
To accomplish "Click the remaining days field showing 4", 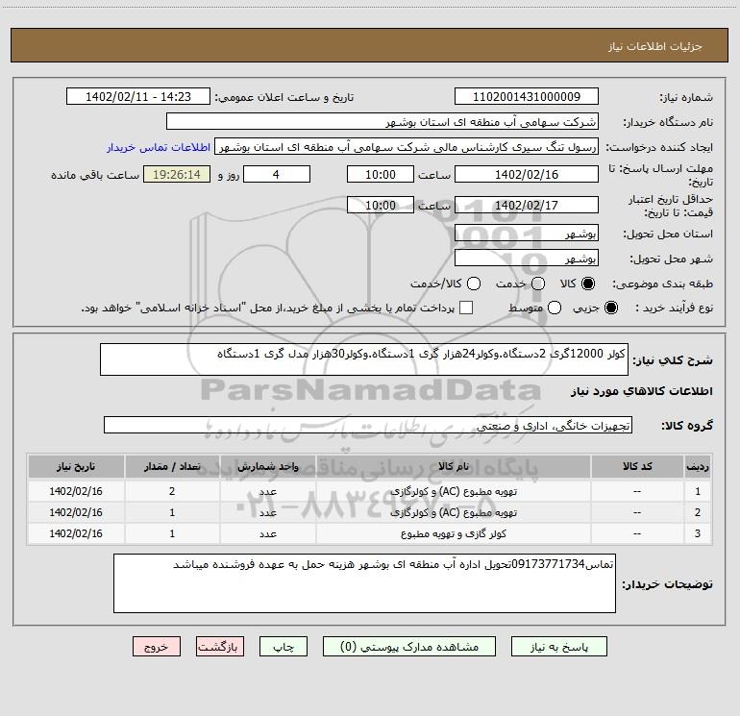I will (277, 174).
